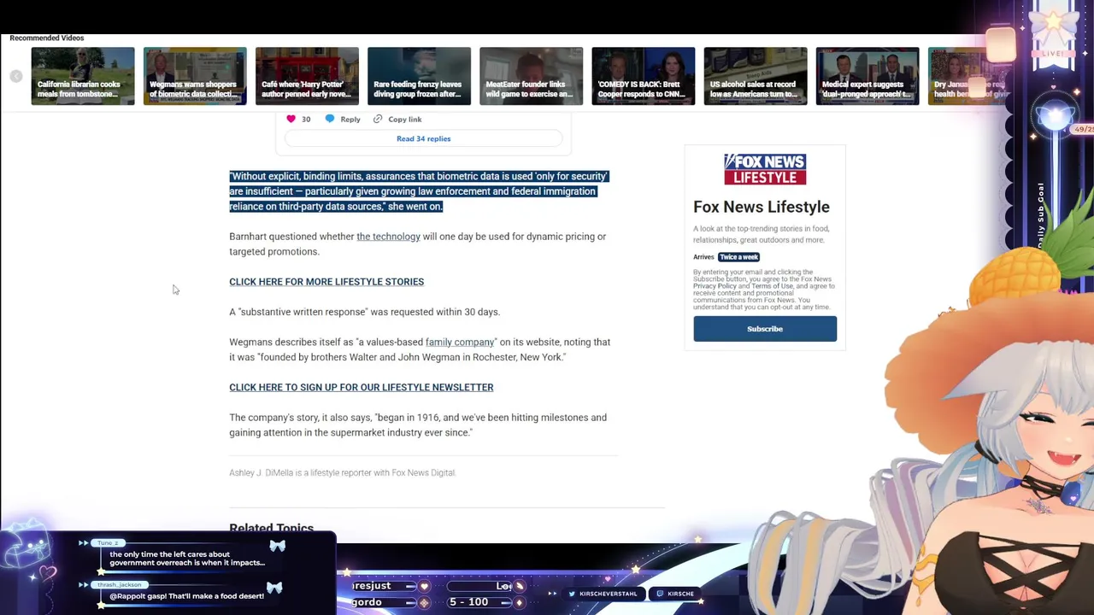The height and width of the screenshot is (615, 1094).
Task: Open the Privacy Policy link in newsletter box
Action: [715, 286]
